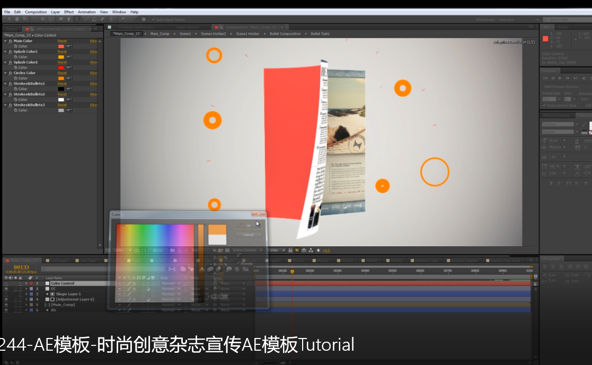
Task: Click hue slider in Color dialog
Action: [201, 263]
